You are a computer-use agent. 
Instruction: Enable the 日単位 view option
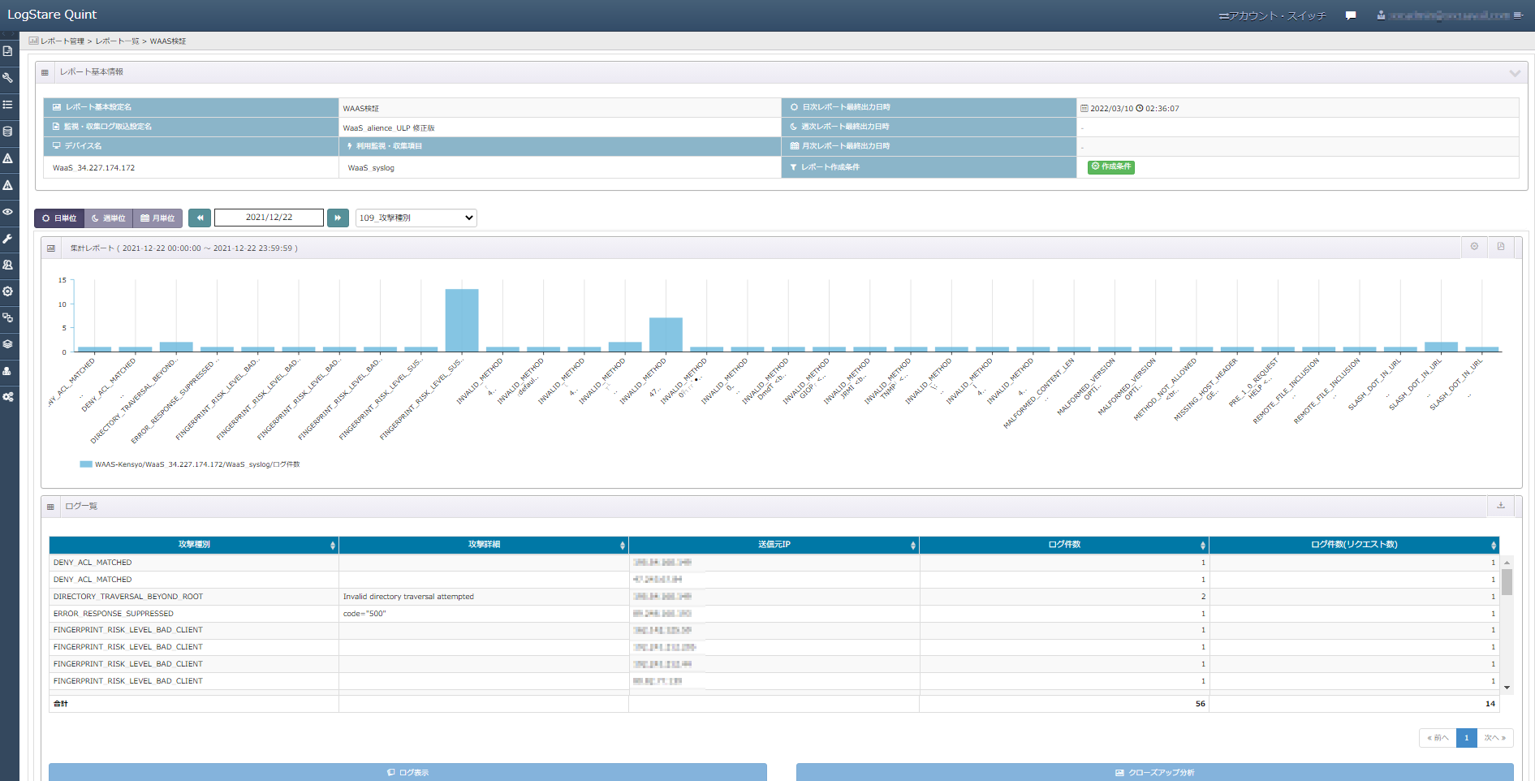pyautogui.click(x=58, y=218)
